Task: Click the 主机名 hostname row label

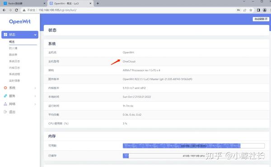Action: pos(52,52)
